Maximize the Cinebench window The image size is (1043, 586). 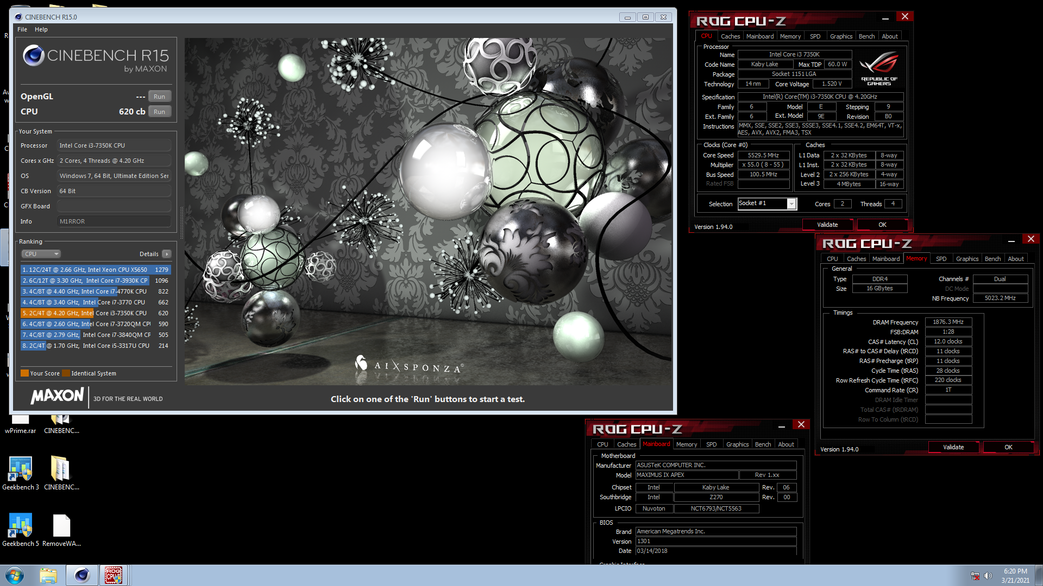tap(645, 17)
